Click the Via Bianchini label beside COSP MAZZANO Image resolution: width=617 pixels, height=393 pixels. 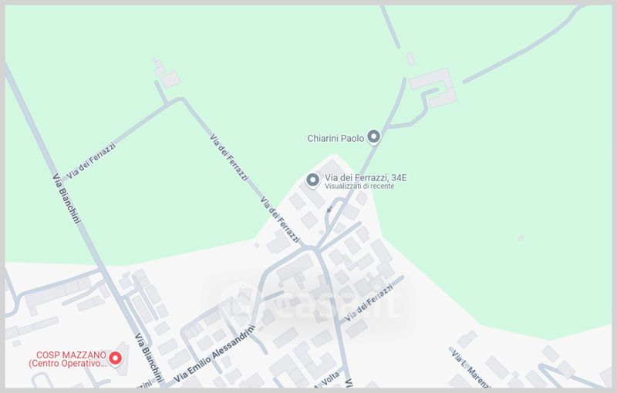click(x=149, y=358)
